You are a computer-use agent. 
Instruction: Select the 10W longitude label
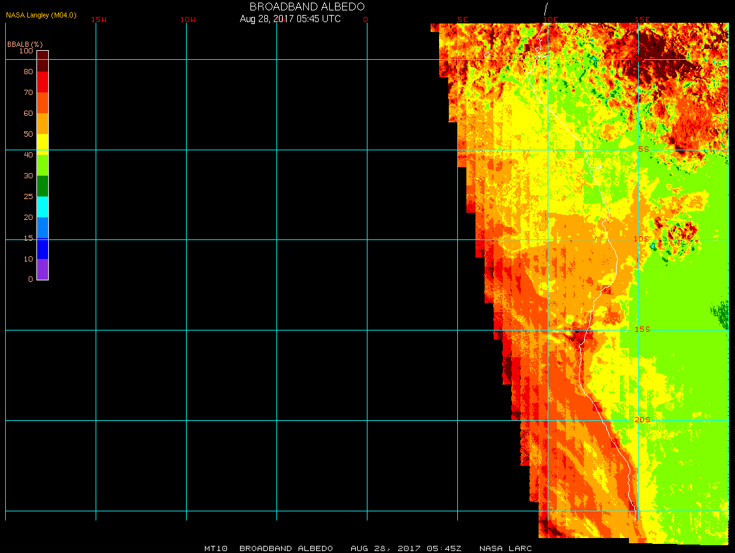pos(187,20)
